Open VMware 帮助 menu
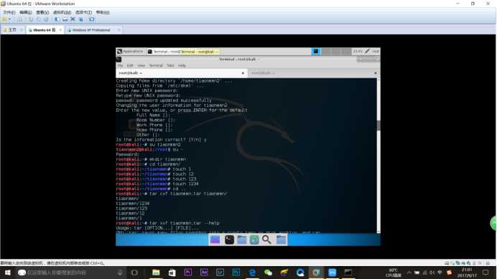Image resolution: width=497 pixels, height=279 pixels. point(103,12)
